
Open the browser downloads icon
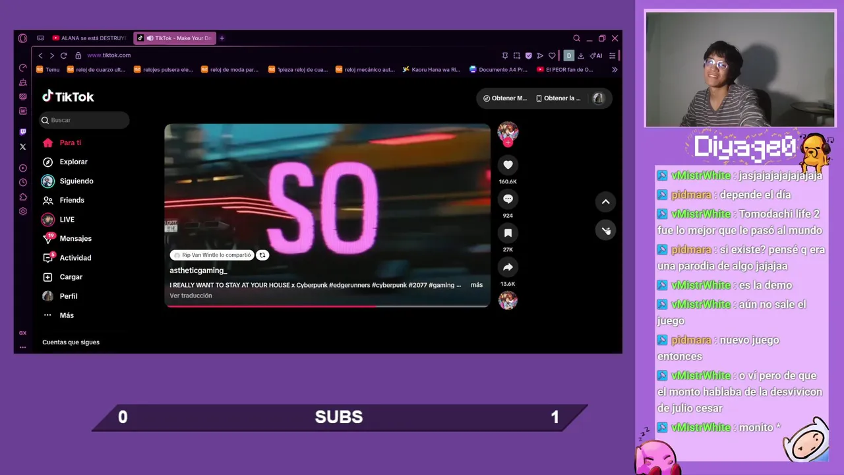point(581,55)
